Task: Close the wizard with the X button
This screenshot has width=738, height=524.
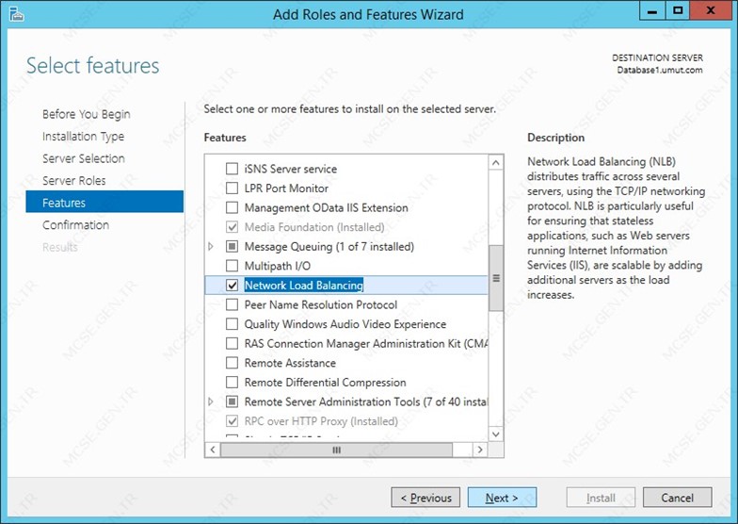Action: 711,11
